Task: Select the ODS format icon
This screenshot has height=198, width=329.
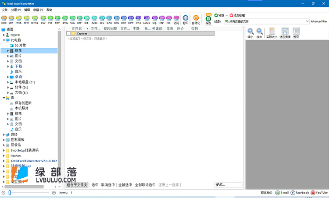Action: pyautogui.click(x=116, y=20)
